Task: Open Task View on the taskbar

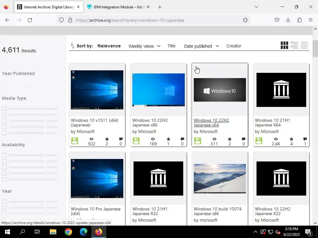Action: [37, 232]
